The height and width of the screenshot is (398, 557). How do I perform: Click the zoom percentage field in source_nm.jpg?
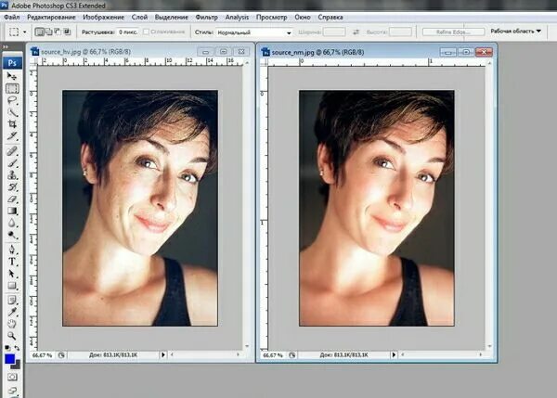pyautogui.click(x=273, y=355)
